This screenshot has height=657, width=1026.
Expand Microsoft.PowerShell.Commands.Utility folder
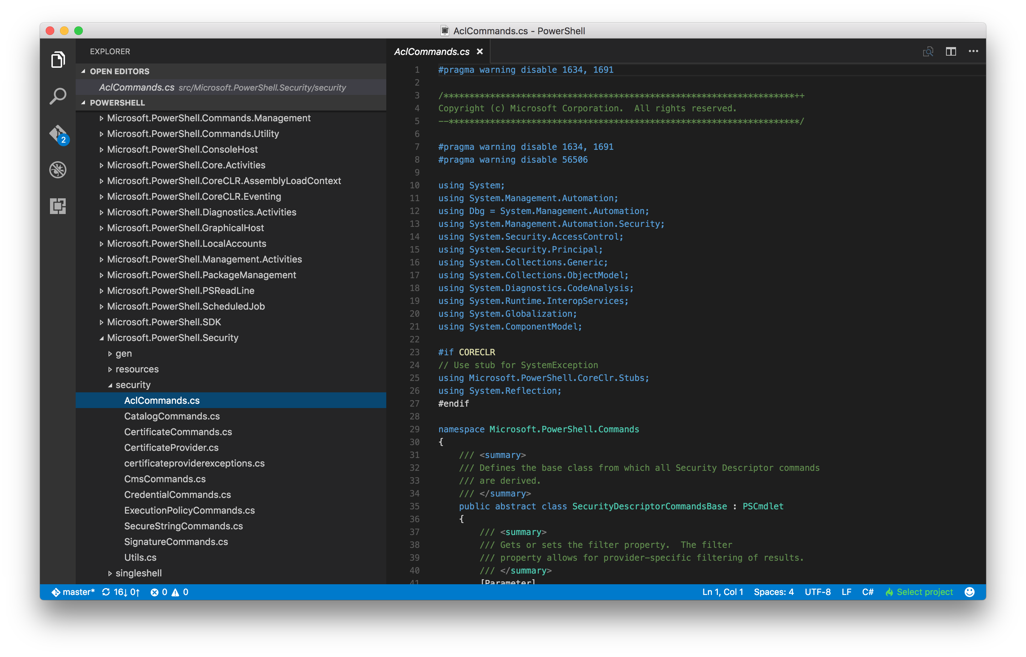(231, 134)
